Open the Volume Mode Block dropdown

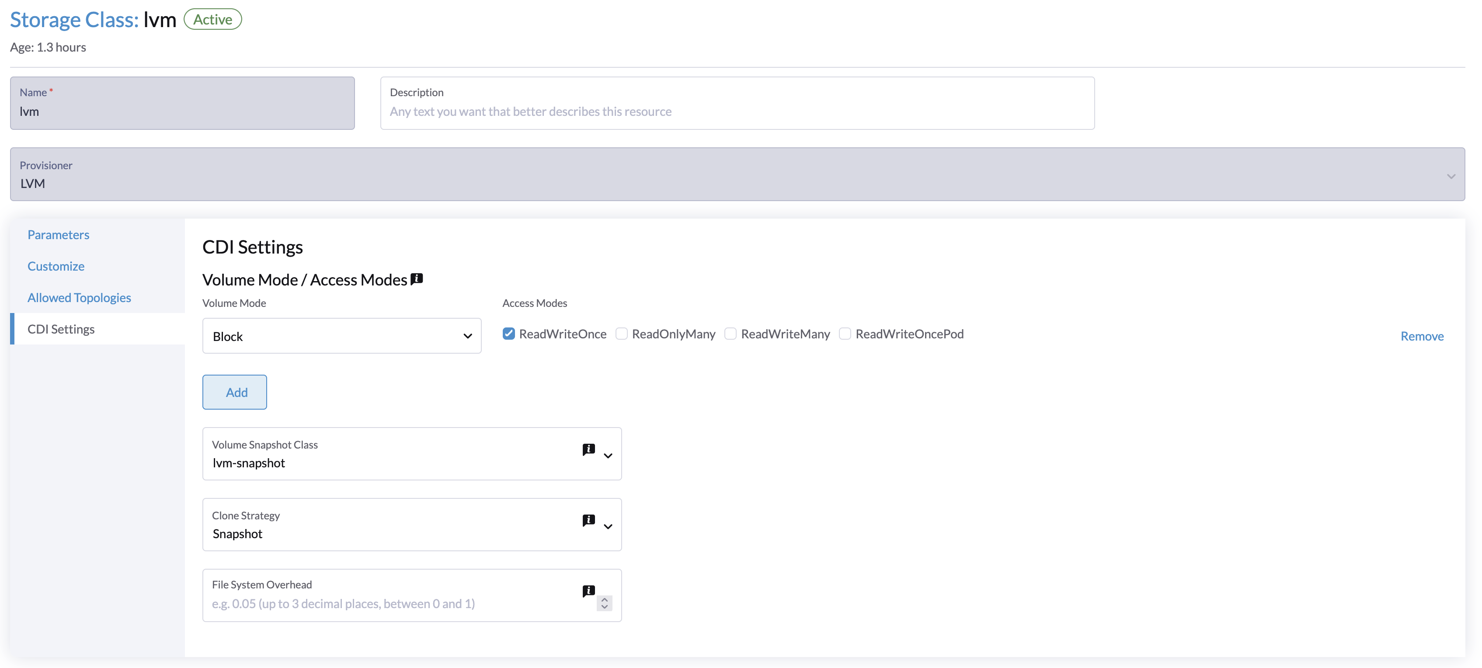342,336
